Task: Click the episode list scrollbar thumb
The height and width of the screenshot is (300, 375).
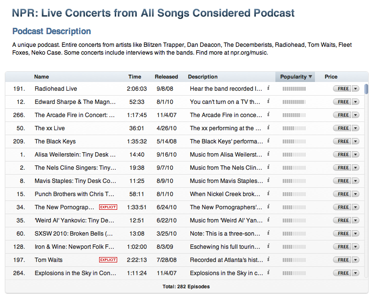Action: (x=366, y=89)
